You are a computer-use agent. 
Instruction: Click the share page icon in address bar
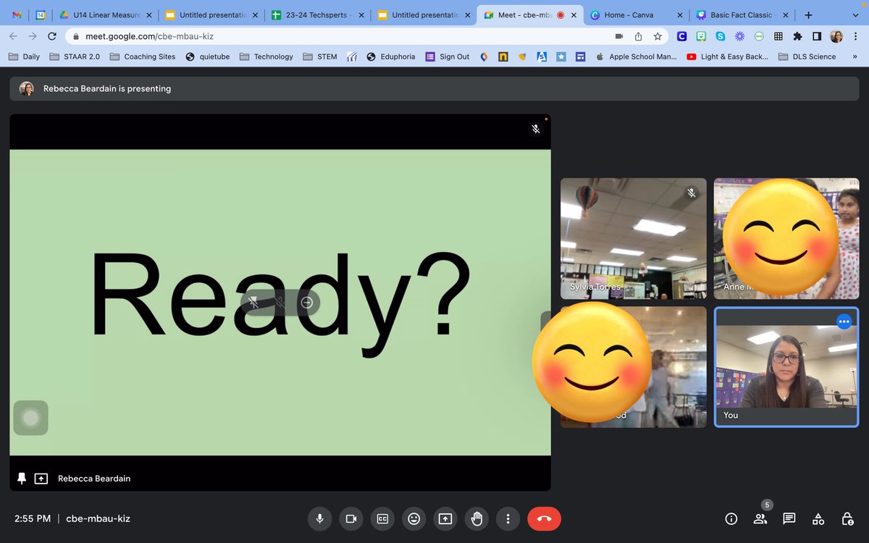pos(638,36)
